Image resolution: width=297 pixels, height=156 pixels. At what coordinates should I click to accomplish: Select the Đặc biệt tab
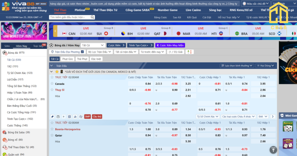click(96, 59)
